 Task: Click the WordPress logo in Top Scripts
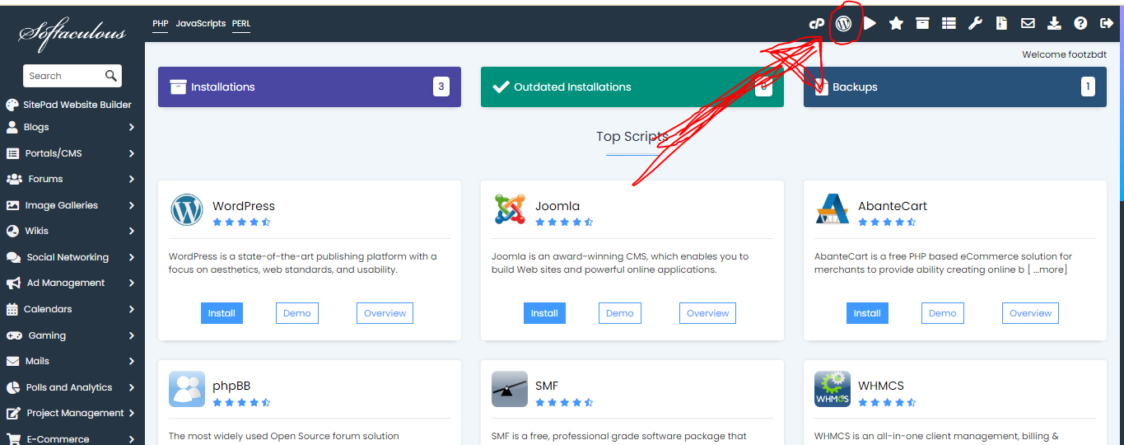click(187, 210)
